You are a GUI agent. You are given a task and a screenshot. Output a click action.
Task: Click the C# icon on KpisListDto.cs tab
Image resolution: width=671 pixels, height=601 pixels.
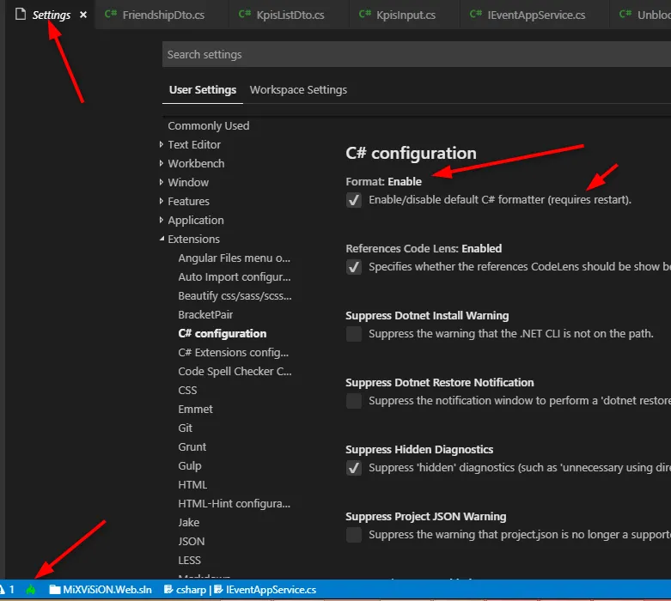point(245,14)
